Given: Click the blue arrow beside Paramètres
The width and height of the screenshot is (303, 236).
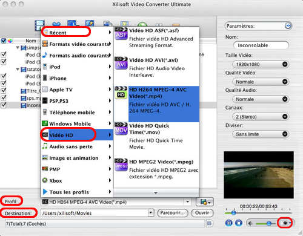Looking at the screenshot, I should 288,26.
